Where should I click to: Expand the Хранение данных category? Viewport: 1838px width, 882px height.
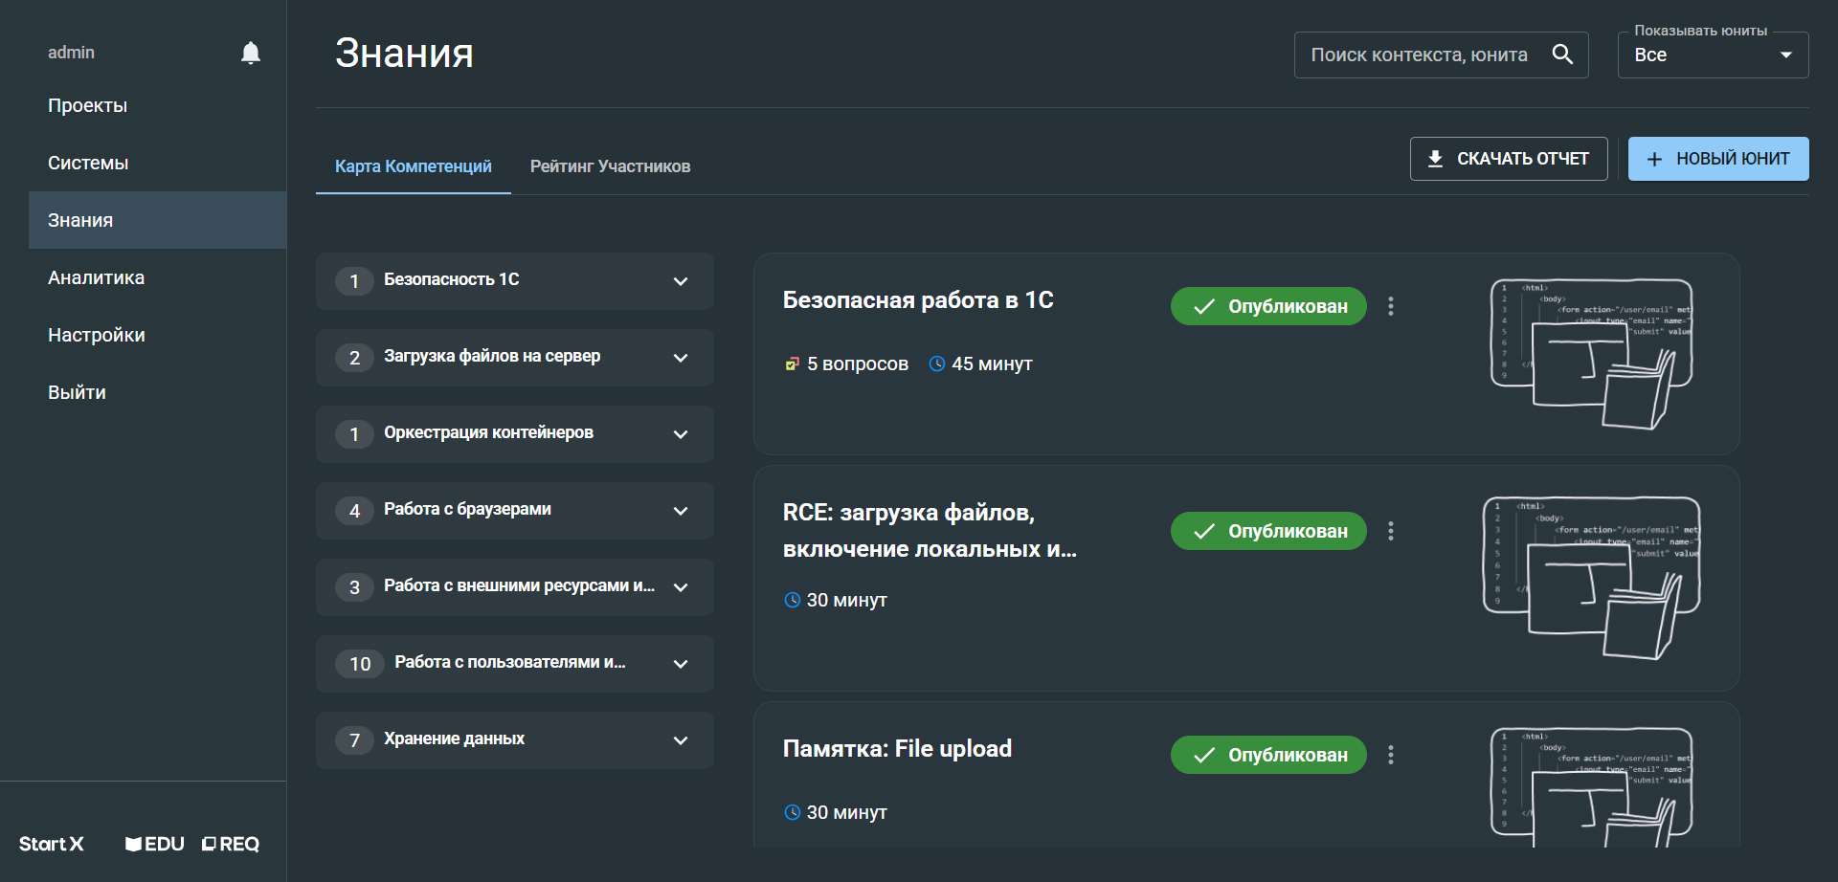click(681, 740)
